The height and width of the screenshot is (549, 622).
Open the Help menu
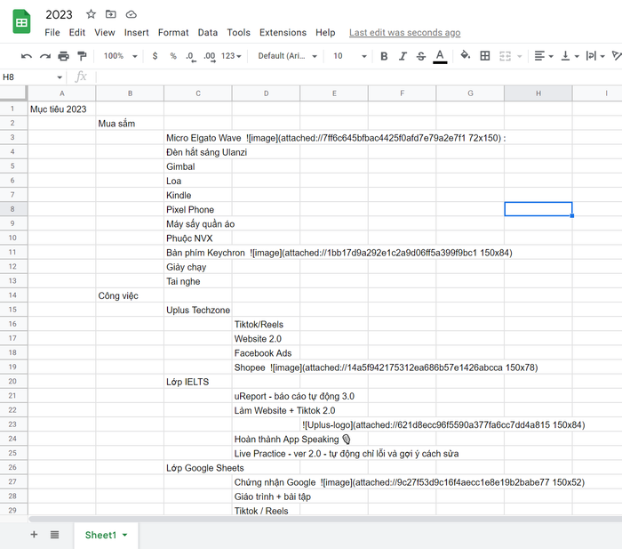click(325, 33)
